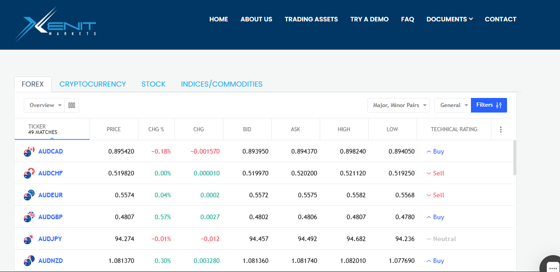
Task: Click AUDEUR Sell technical rating
Action: [435, 195]
